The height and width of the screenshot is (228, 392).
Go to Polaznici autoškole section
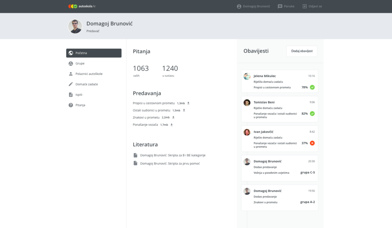(89, 74)
